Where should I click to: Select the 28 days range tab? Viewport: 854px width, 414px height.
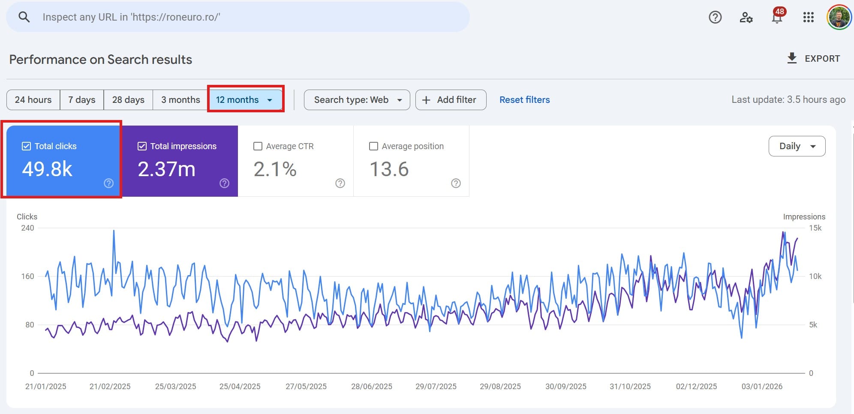[128, 100]
